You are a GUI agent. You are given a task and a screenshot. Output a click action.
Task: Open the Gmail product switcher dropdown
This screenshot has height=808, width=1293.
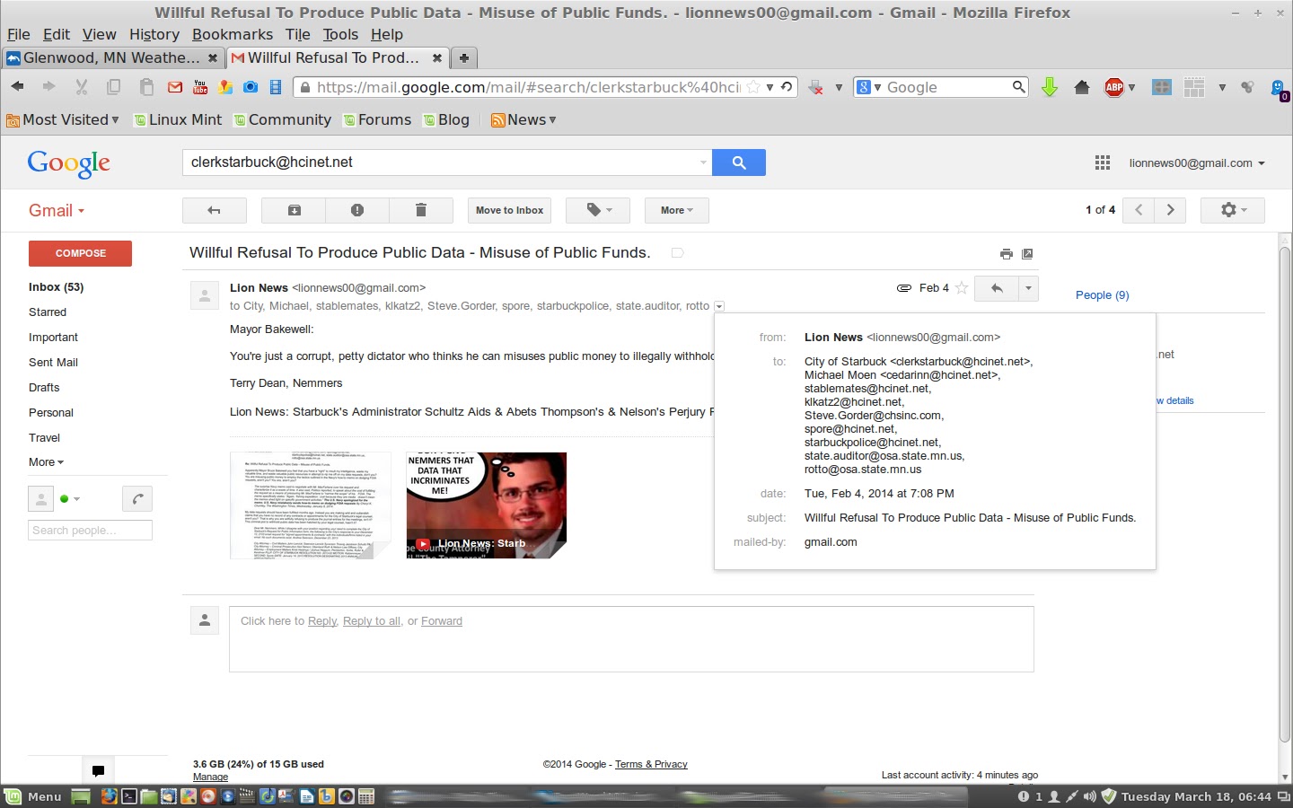tap(57, 210)
